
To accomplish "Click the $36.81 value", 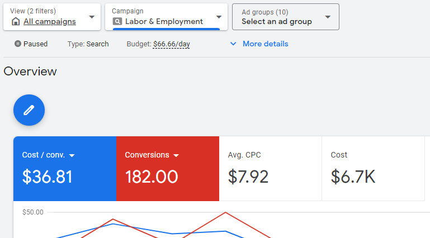I will point(47,177).
